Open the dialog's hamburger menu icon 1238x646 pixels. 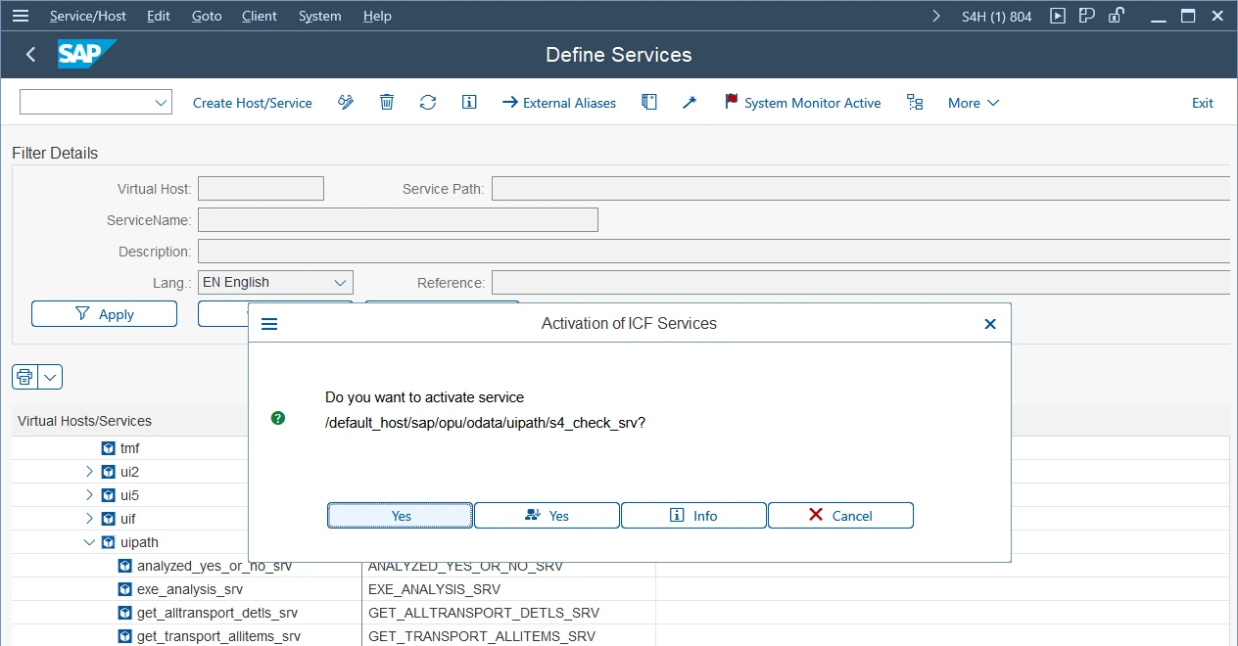click(x=269, y=324)
